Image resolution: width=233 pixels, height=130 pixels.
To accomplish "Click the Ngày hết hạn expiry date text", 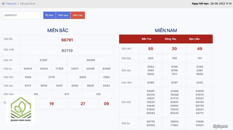I will tap(212, 3).
